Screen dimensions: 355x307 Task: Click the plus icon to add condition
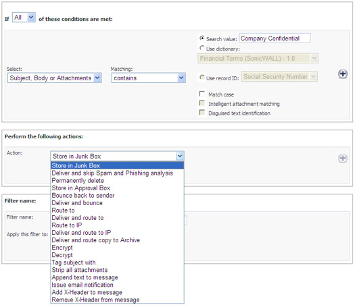pos(343,74)
